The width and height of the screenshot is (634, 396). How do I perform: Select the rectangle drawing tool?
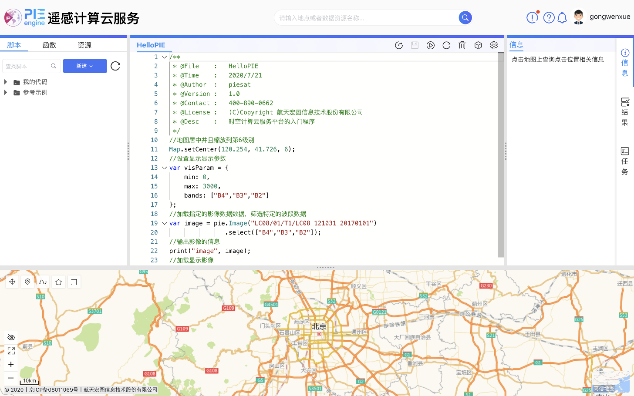74,282
